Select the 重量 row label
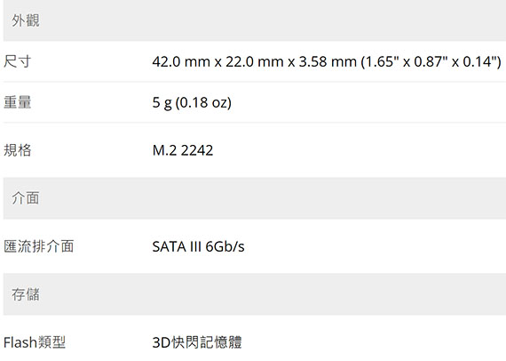Viewport: 506px width, 361px height. 17,102
